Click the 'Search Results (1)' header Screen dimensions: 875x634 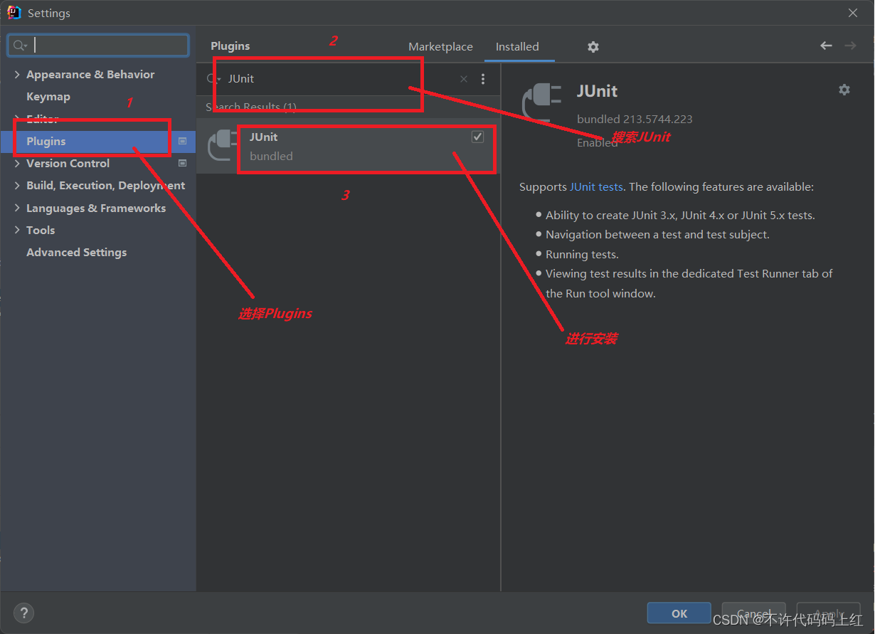click(x=251, y=107)
